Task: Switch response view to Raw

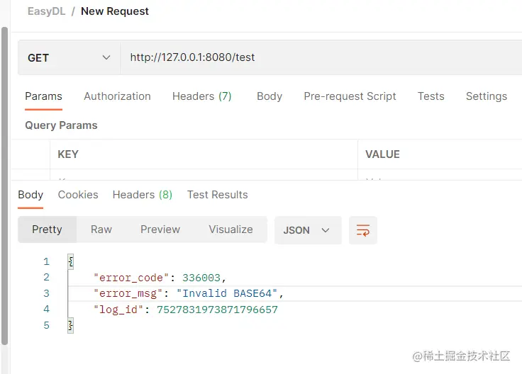Action: click(101, 229)
